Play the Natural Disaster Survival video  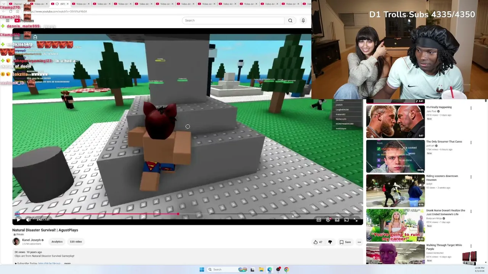(x=18, y=220)
